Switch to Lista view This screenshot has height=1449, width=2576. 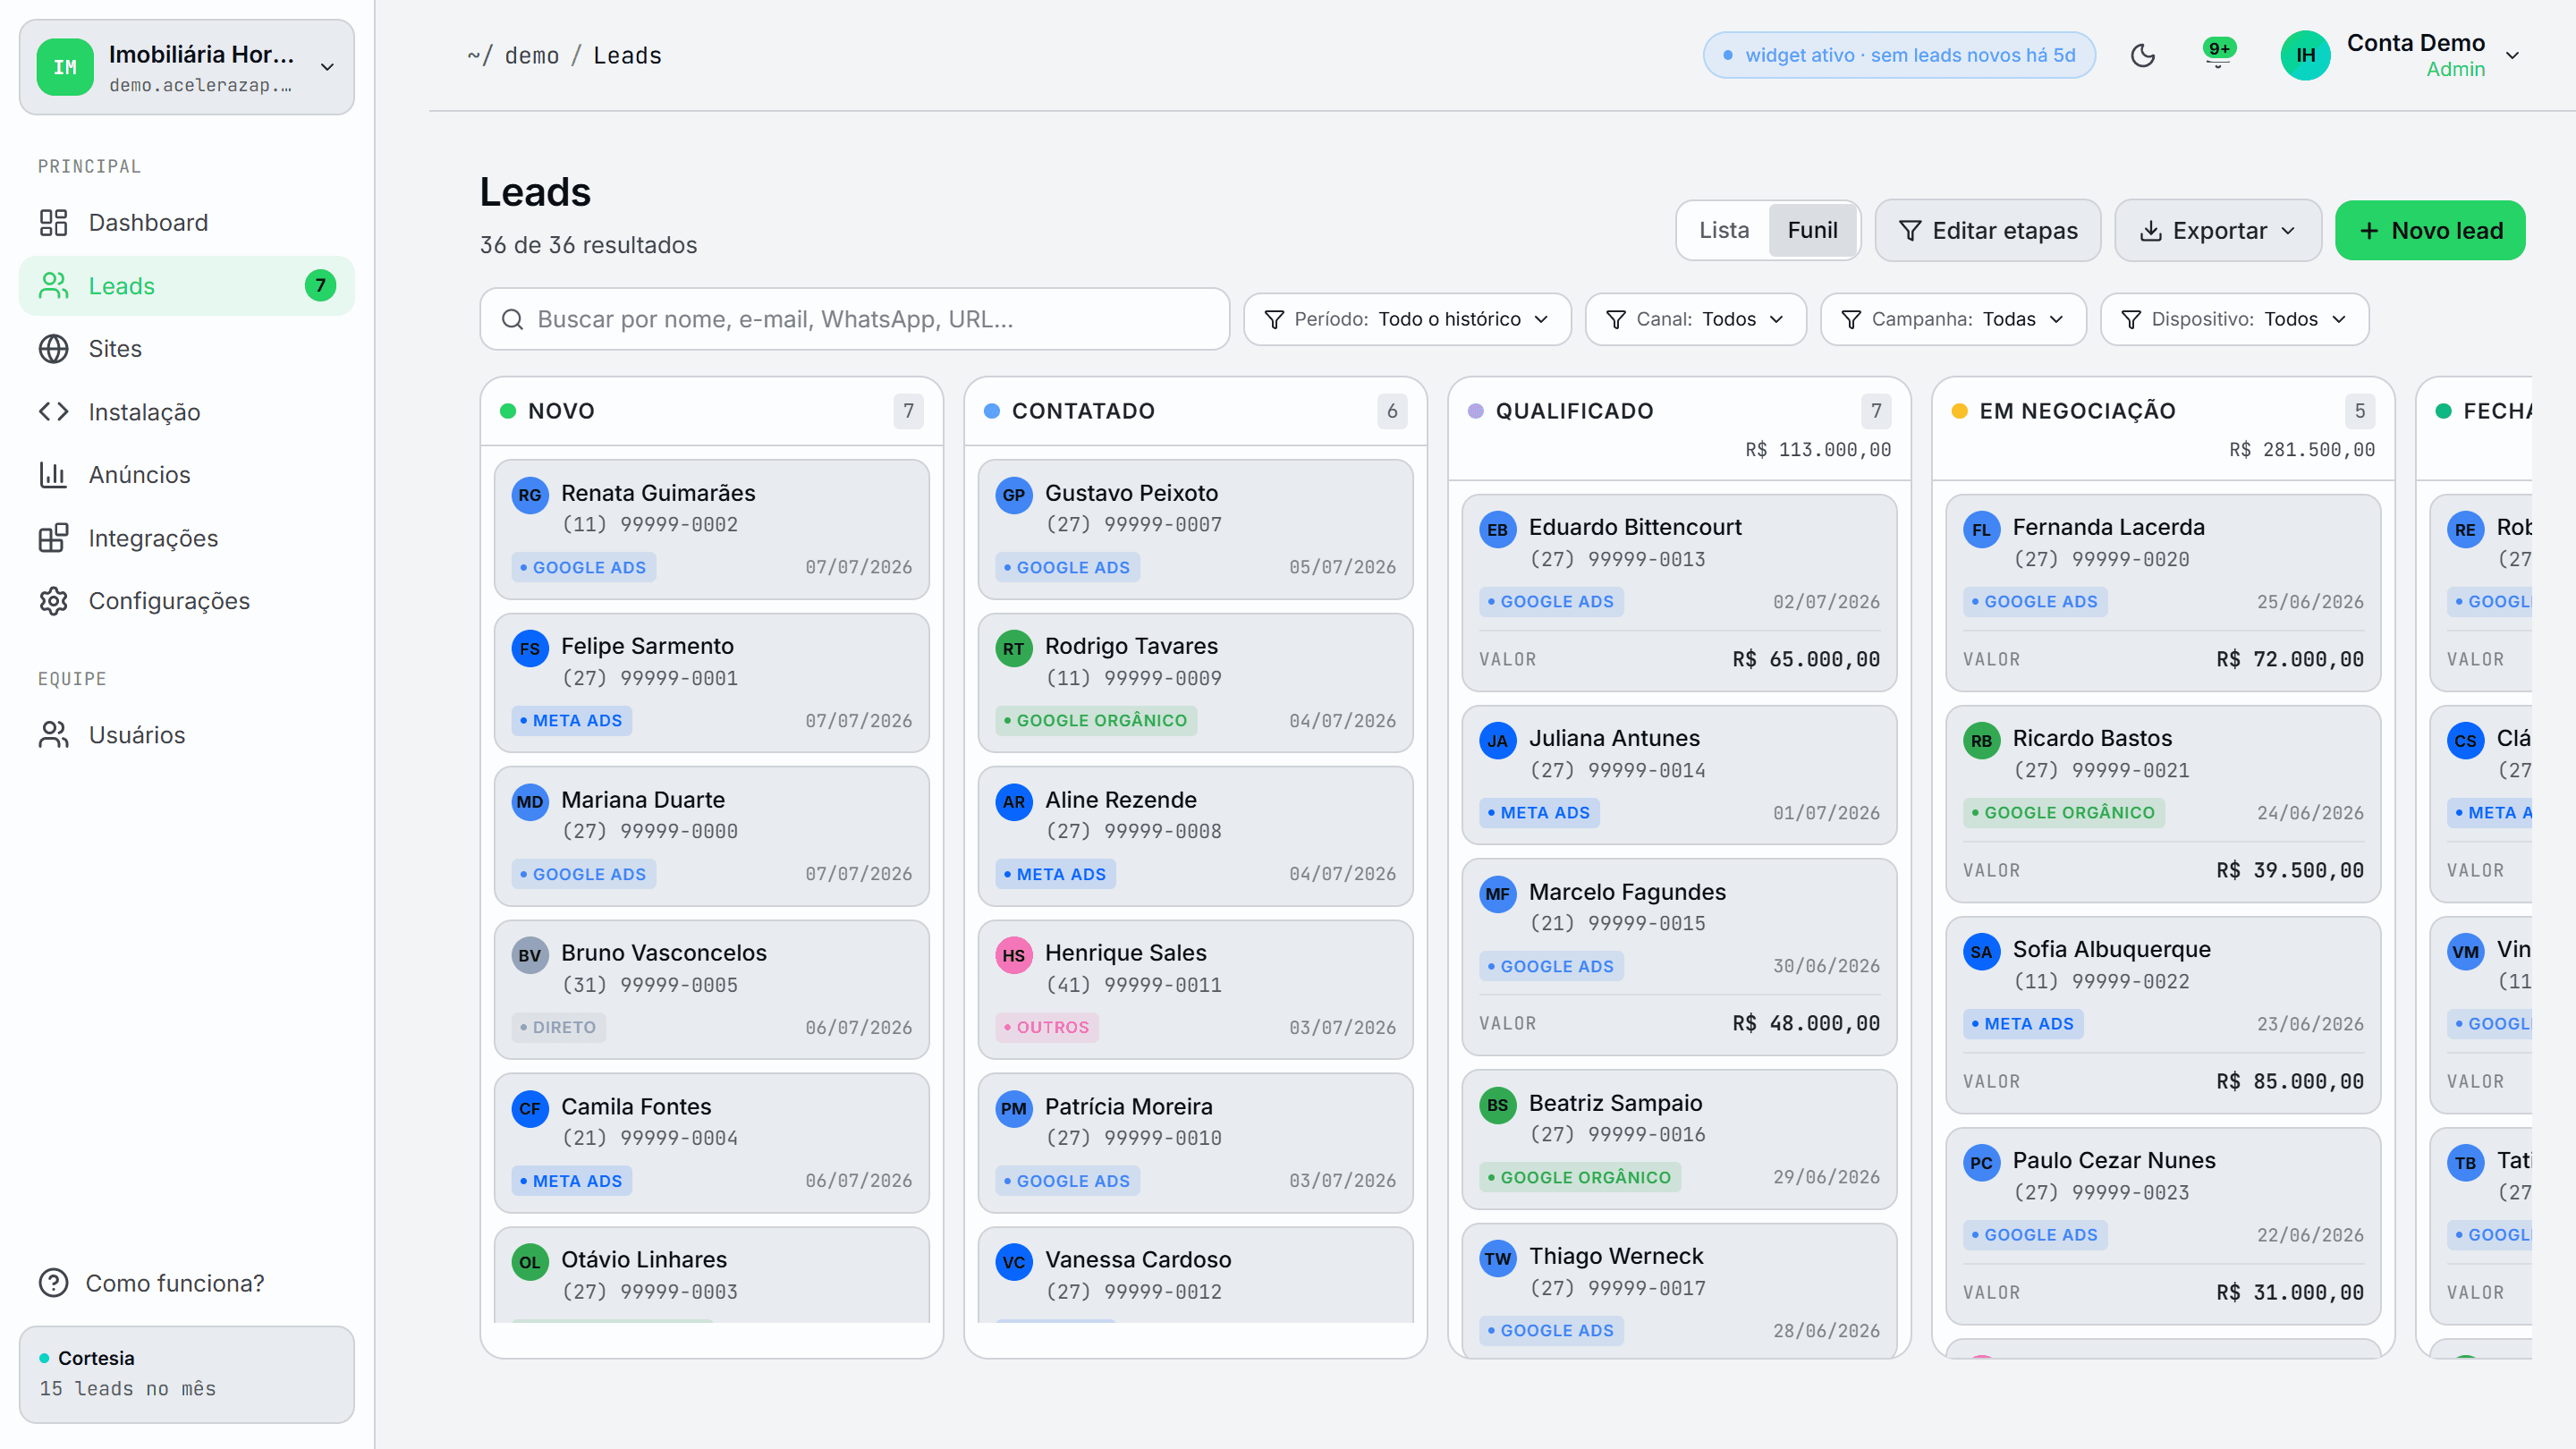pyautogui.click(x=1724, y=230)
